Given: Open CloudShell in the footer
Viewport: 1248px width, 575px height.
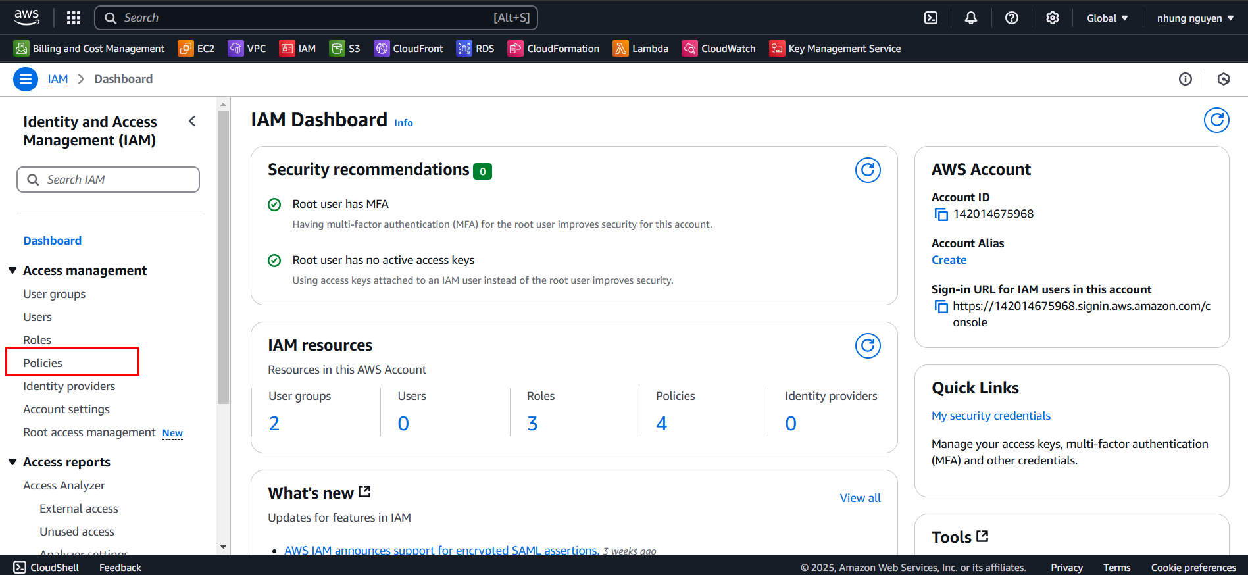Looking at the screenshot, I should point(46,567).
